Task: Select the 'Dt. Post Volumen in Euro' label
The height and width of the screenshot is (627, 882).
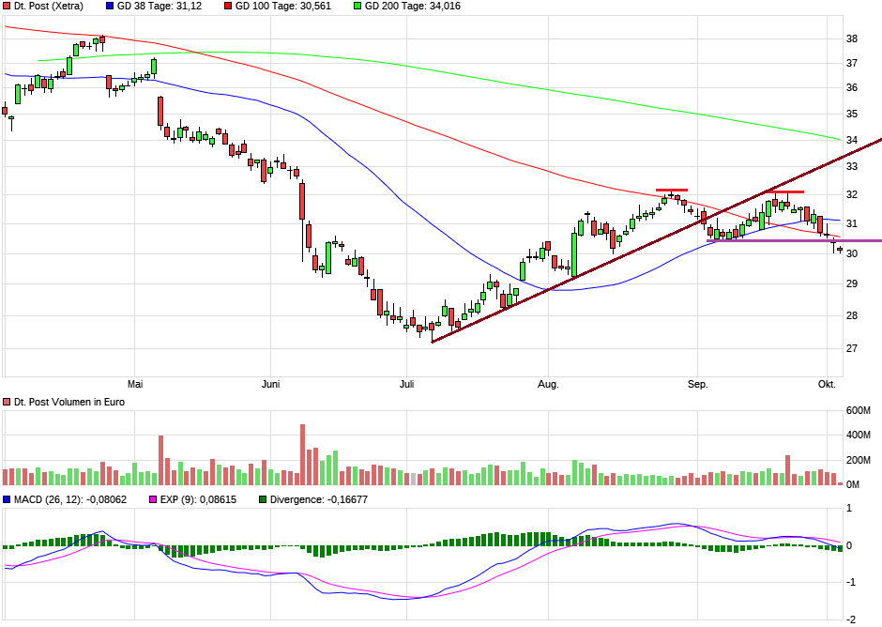Action: tap(69, 402)
